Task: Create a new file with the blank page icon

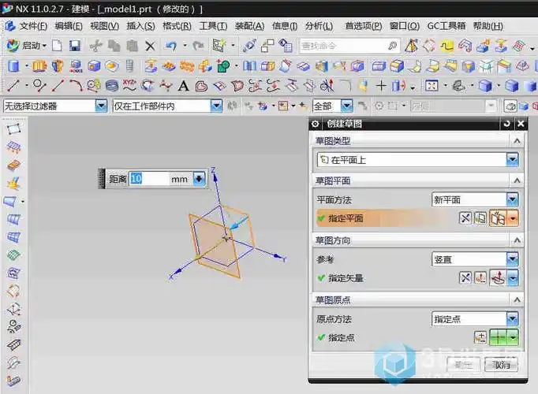Action: pyautogui.click(x=57, y=46)
